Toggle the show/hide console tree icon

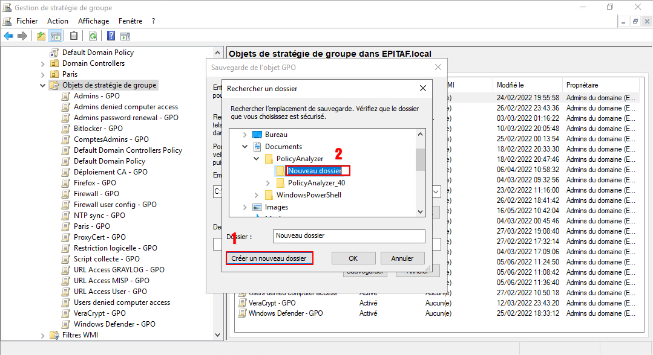click(55, 36)
